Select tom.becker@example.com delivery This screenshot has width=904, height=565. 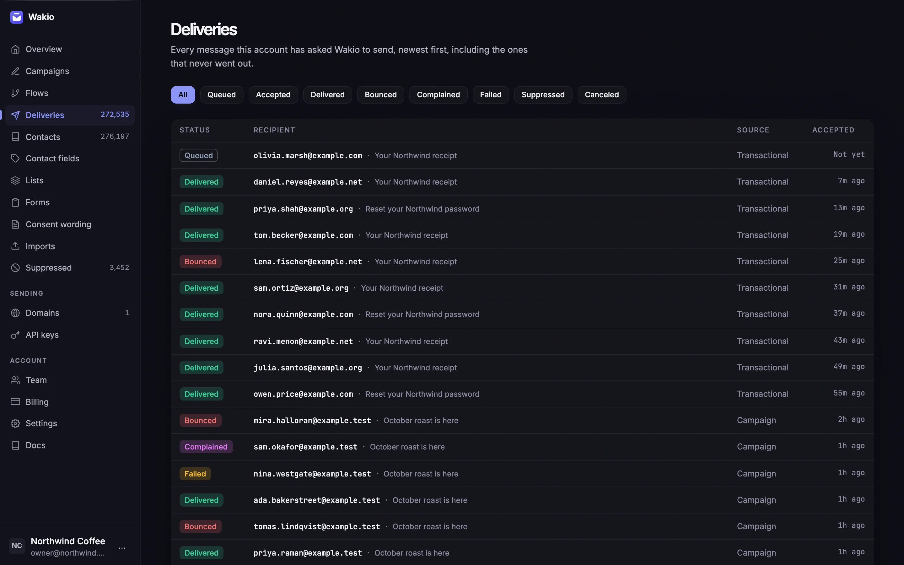(522, 235)
